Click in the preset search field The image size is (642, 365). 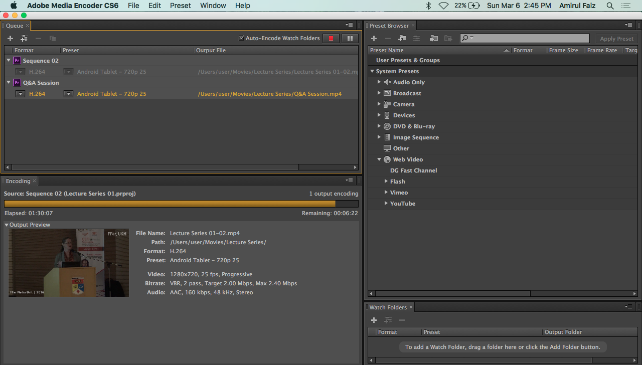coord(525,38)
